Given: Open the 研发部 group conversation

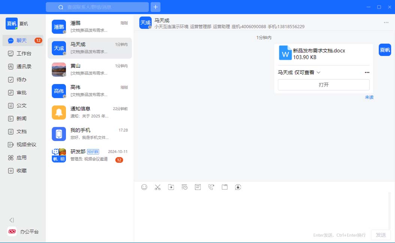Looking at the screenshot, I should [90, 155].
